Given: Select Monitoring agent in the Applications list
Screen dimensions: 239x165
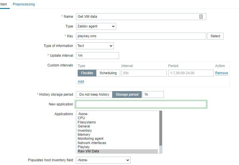Looking at the screenshot, I should [118, 139].
